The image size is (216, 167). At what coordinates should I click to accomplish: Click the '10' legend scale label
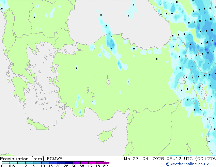click(43, 166)
